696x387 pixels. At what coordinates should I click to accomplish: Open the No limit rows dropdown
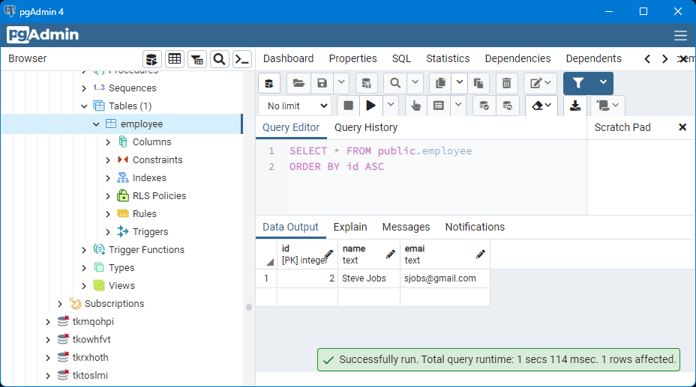[x=296, y=106]
